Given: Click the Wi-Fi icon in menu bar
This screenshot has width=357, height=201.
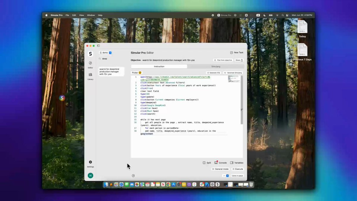Looking at the screenshot, I should pos(277,15).
